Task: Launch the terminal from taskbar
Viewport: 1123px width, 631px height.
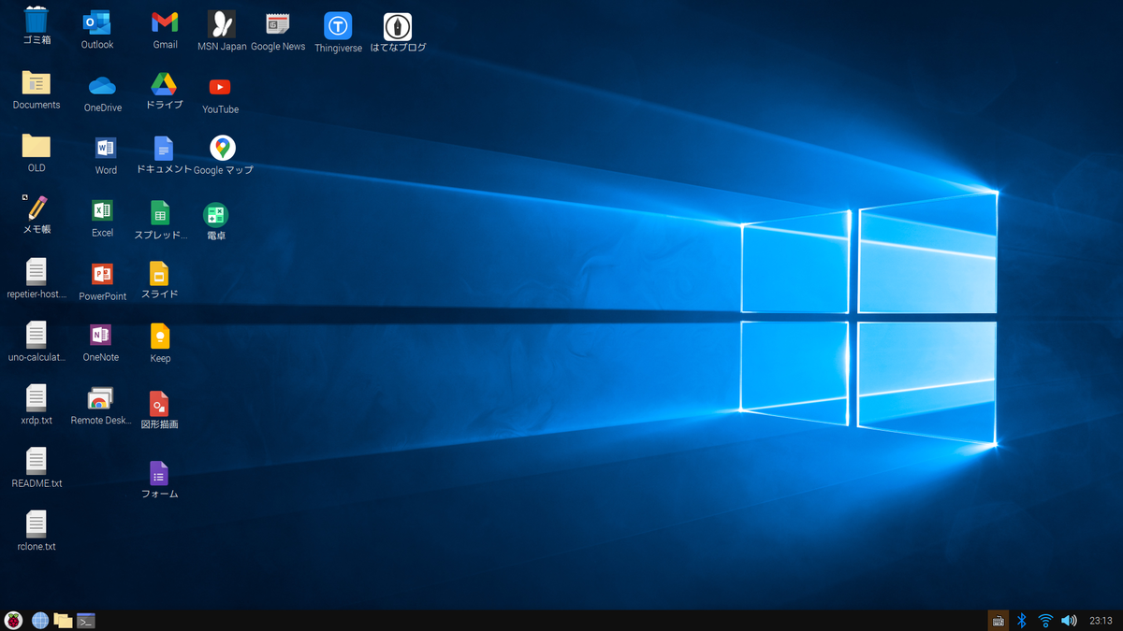Action: (x=86, y=621)
